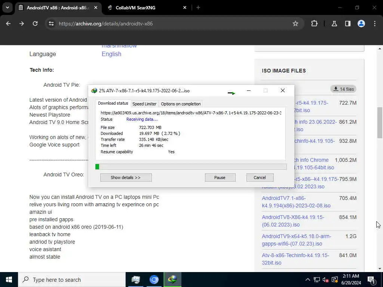Open the notification center icon

coord(371,280)
